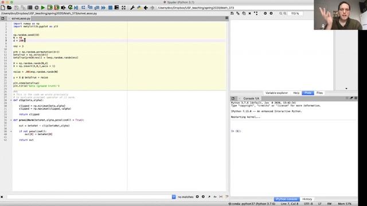Remove plot X icon in Plots pane
Viewport: 367px width, 206px height.
(x=250, y=14)
